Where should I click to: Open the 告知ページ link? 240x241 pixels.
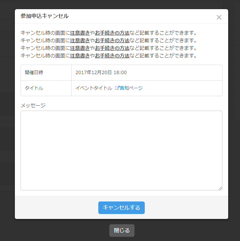[131, 88]
